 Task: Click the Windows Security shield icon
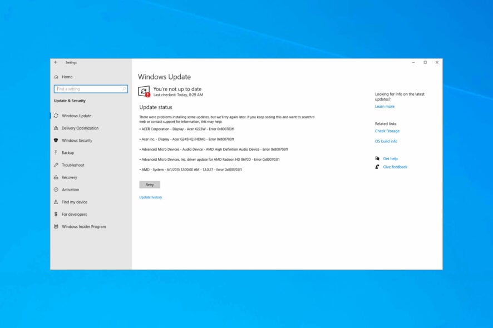pos(56,140)
